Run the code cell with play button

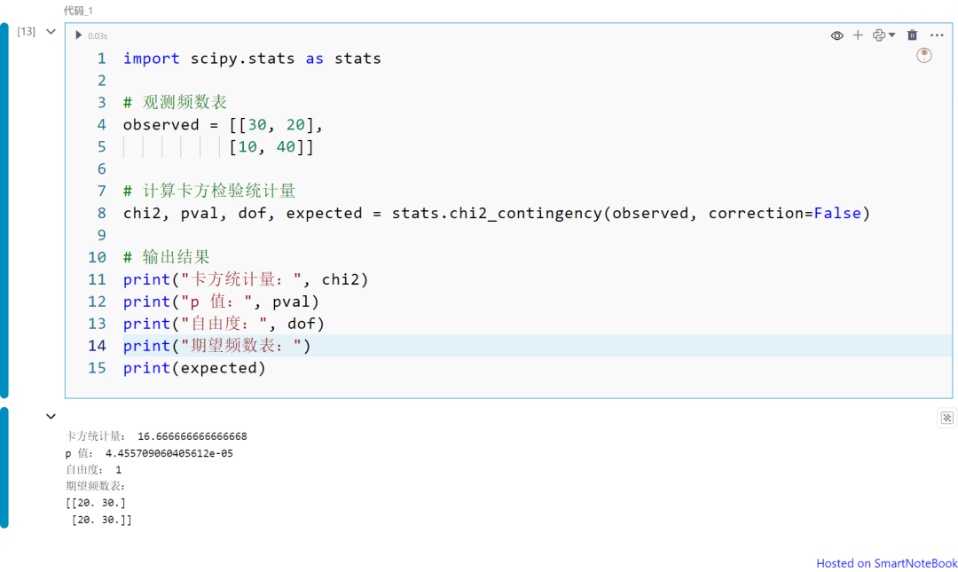(78, 35)
